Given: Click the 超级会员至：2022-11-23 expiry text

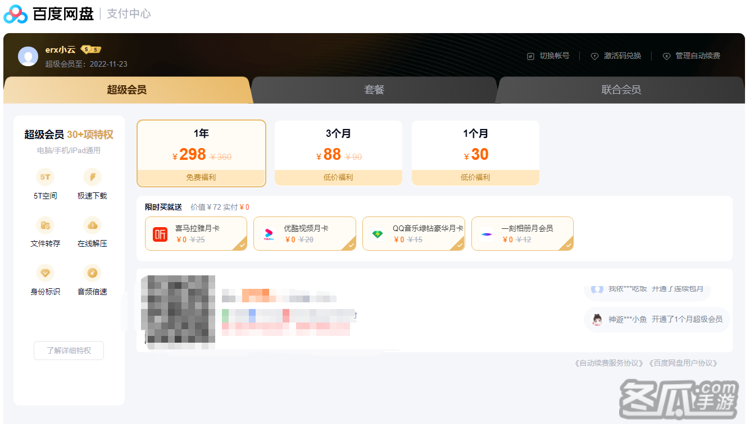Looking at the screenshot, I should coord(87,64).
